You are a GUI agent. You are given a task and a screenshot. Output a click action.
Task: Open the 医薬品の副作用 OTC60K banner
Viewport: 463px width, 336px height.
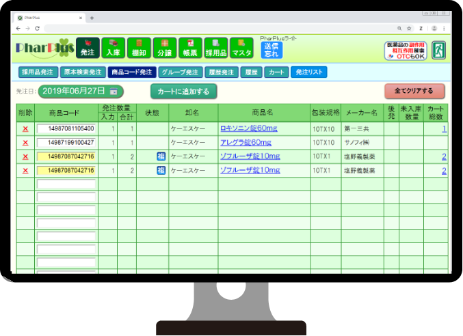tap(405, 50)
